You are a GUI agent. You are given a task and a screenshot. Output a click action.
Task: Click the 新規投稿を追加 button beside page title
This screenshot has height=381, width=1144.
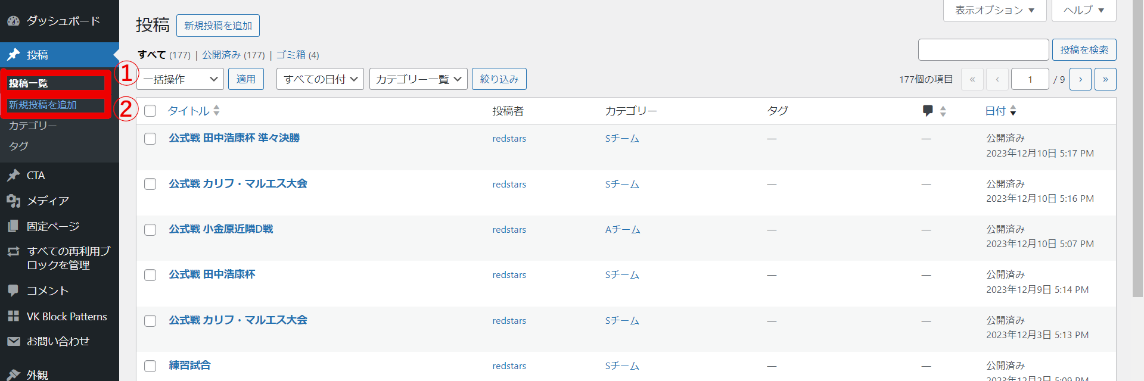217,26
